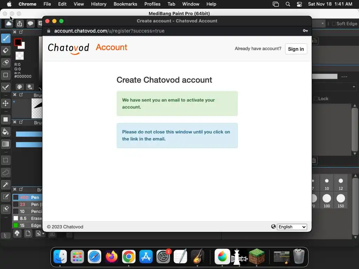Select the Eraser brush with size 8.5
Screen dimensions: 359x269
pyautogui.click(x=27, y=219)
